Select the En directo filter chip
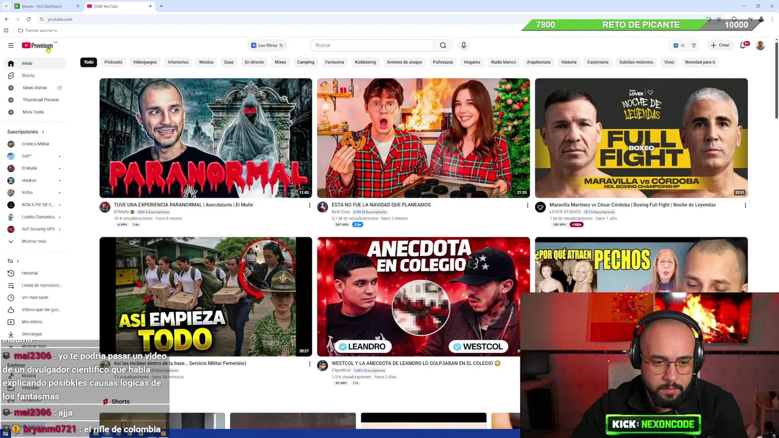This screenshot has height=438, width=779. tap(254, 62)
